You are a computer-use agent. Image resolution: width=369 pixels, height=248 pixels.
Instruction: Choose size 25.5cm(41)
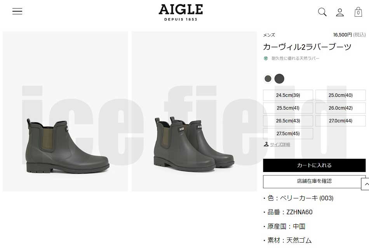click(x=288, y=108)
